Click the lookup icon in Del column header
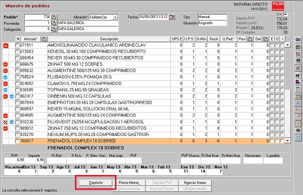Viewport: 303px width, 195px height. [265, 39]
